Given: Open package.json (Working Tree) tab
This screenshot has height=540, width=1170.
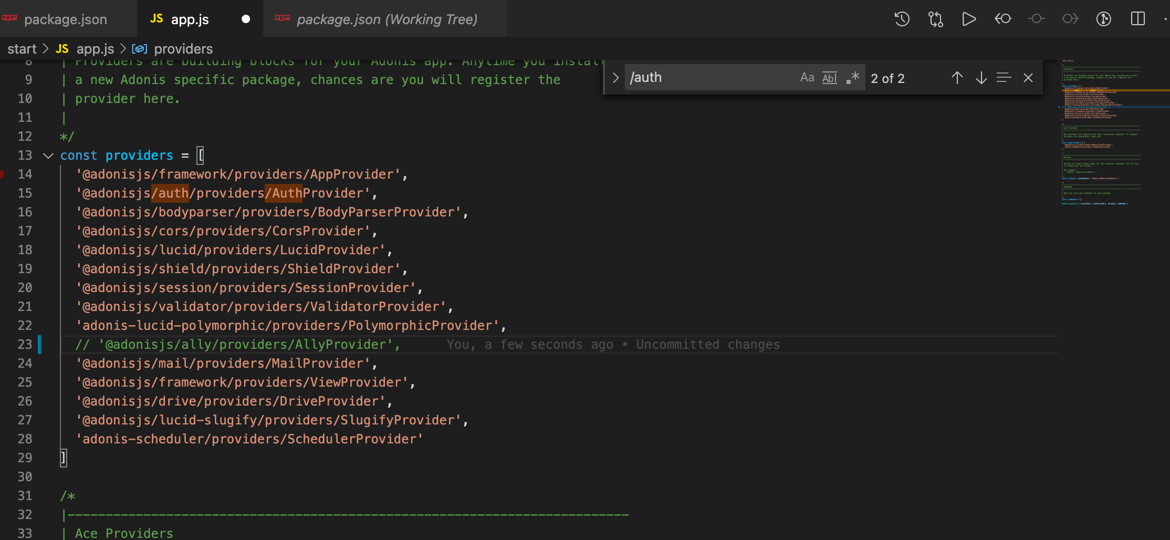Looking at the screenshot, I should pos(385,19).
